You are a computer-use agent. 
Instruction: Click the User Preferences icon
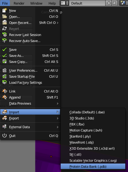[5, 70]
